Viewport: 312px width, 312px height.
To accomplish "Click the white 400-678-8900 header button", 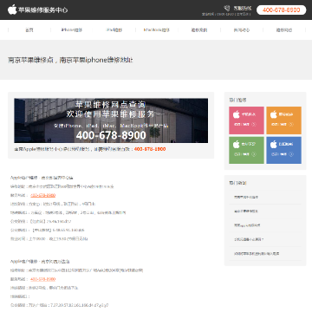I will coord(281,10).
